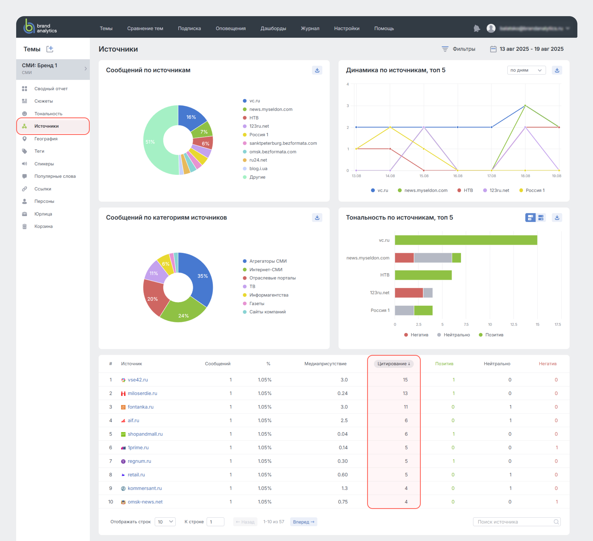The width and height of the screenshot is (593, 541).
Task: Open the по дням period dropdown
Action: pos(526,70)
